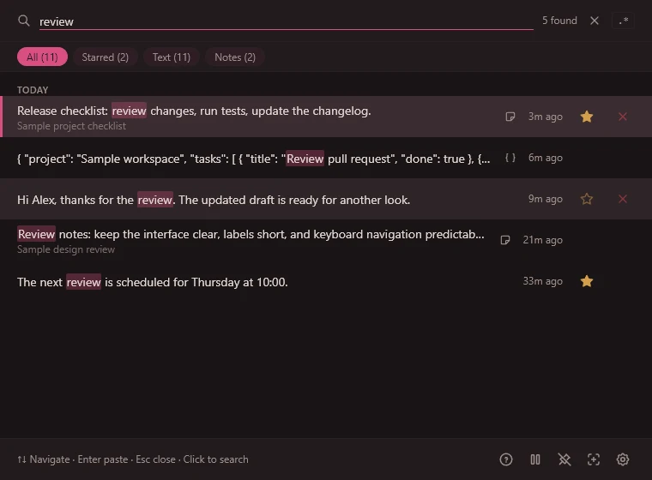
Task: Clear the search query with X
Action: point(595,21)
